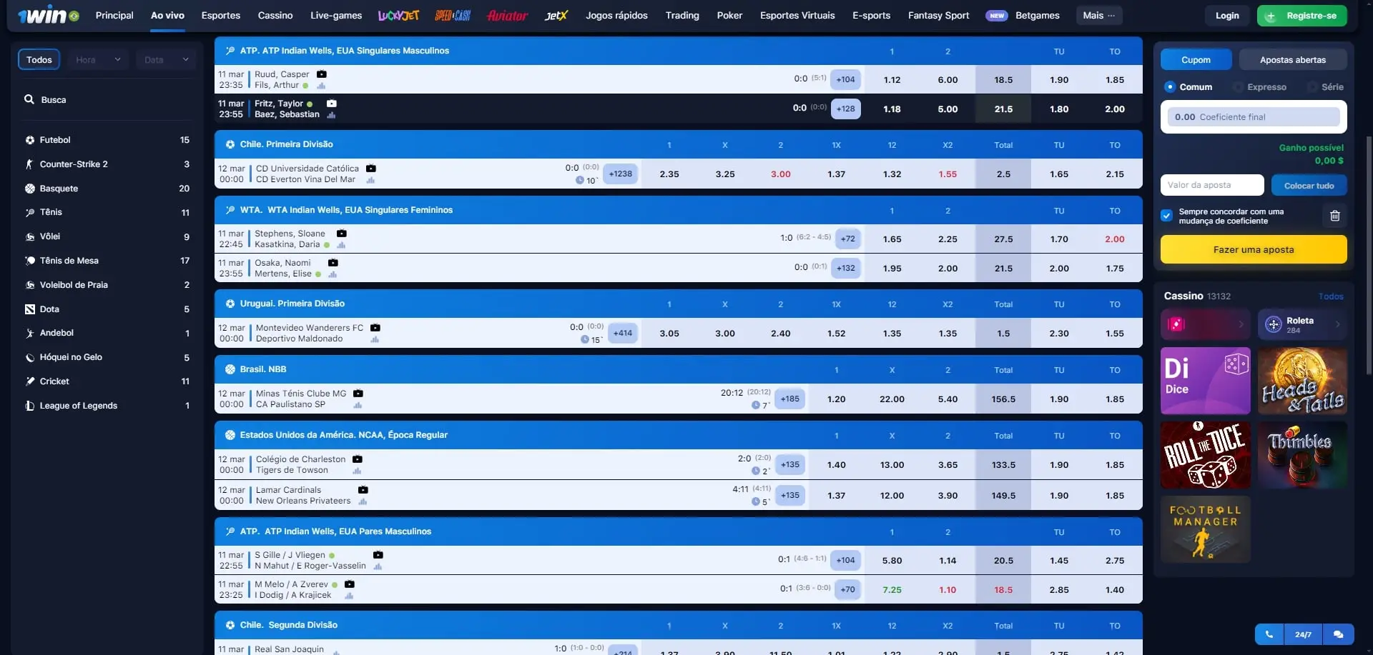
Task: Toggle agree to coefficient change checkbox
Action: click(x=1167, y=216)
